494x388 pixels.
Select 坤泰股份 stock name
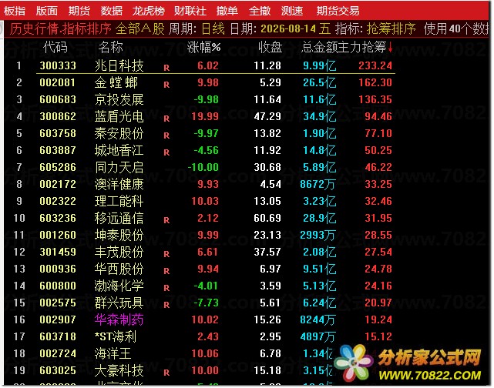click(x=119, y=235)
